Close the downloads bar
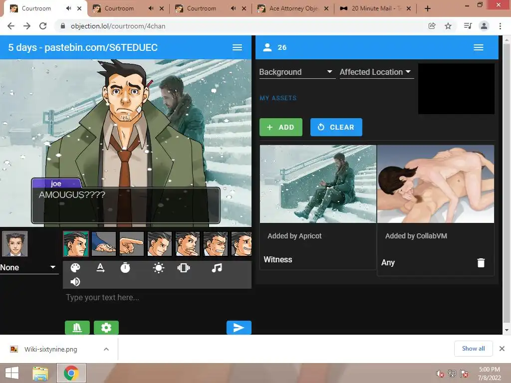 502,349
